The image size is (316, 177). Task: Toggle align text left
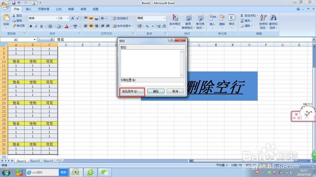tap(86, 26)
